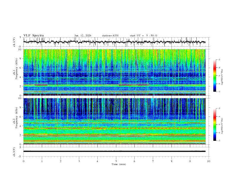The height and width of the screenshot is (181, 235).
Task: Click the lower colorbar tick label "-6"
Action: click(x=219, y=132)
